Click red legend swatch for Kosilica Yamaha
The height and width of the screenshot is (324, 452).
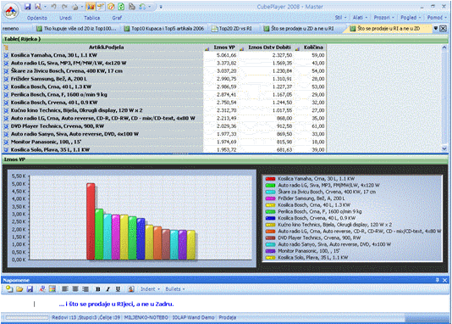tap(270, 179)
